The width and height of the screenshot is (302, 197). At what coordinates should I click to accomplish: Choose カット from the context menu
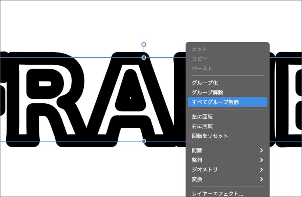(x=200, y=49)
